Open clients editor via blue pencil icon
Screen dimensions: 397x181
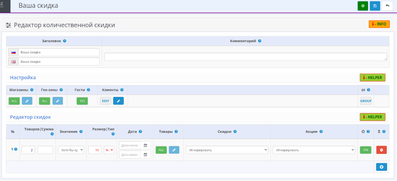[118, 101]
